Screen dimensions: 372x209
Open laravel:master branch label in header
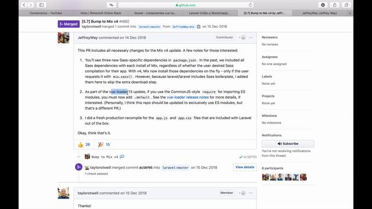149,27
